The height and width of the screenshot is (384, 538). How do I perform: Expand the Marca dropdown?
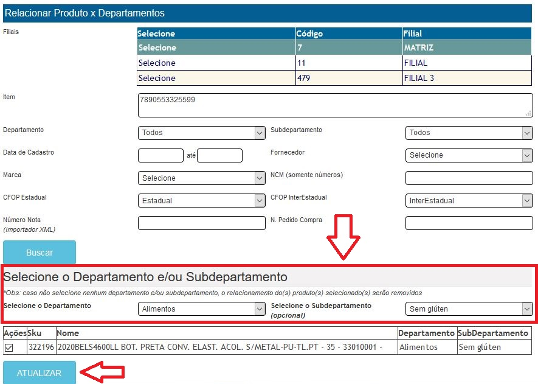coord(202,178)
